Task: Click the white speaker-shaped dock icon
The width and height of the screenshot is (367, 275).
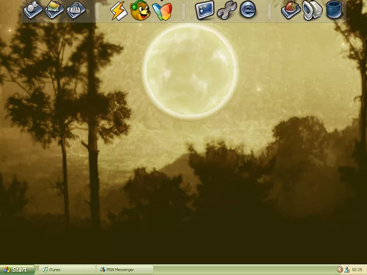Action: point(312,10)
